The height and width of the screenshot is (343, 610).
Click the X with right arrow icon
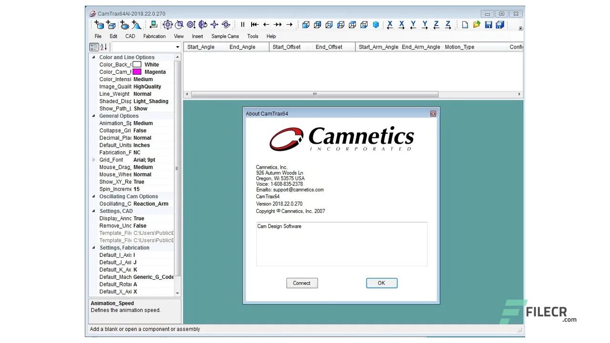402,25
